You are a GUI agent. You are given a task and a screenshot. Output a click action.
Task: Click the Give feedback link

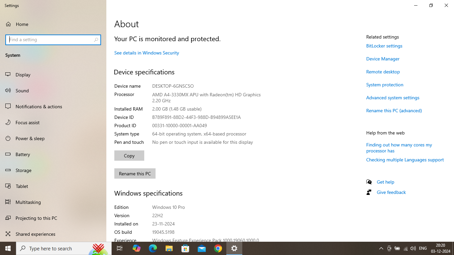pos(391,192)
